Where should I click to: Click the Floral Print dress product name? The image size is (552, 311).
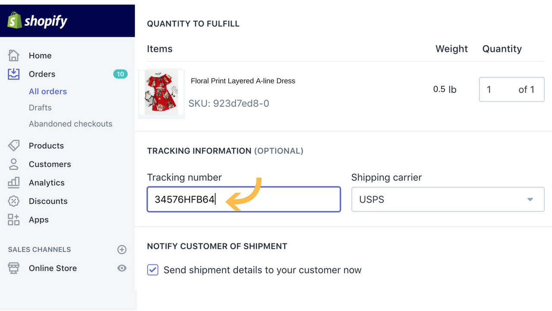coord(243,81)
